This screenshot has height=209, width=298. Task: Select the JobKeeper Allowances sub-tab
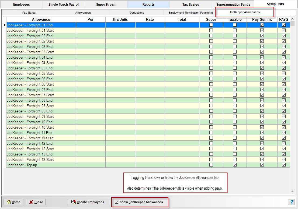click(244, 12)
